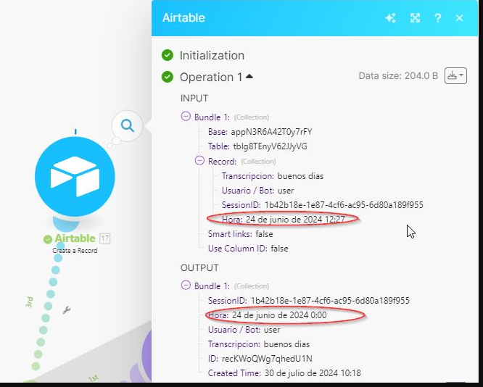Click the module number 17 badge
This screenshot has height=387, width=483.
105,238
